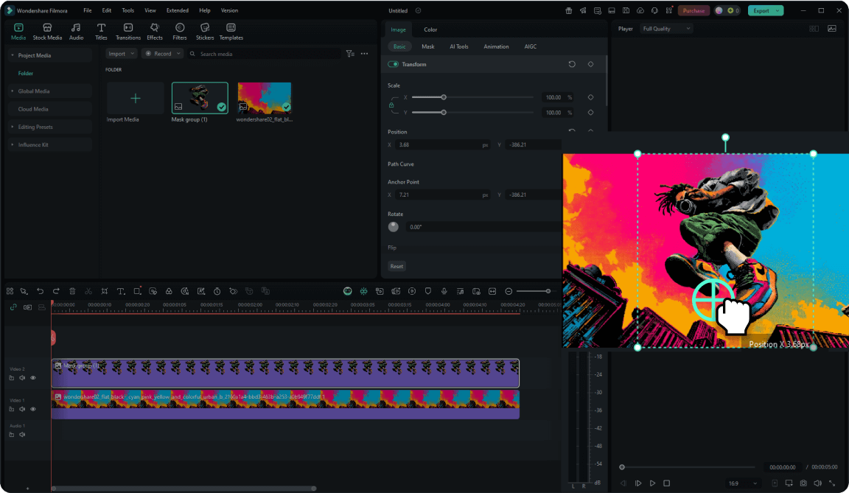The width and height of the screenshot is (849, 493).
Task: Toggle timeline auto link icon
Action: 13,307
